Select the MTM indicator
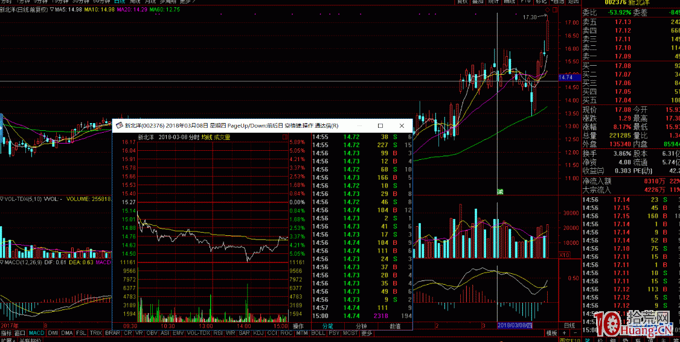 click(x=301, y=333)
